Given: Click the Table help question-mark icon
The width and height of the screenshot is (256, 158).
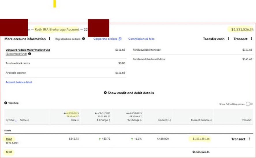Looking at the screenshot, I should click(6, 103).
